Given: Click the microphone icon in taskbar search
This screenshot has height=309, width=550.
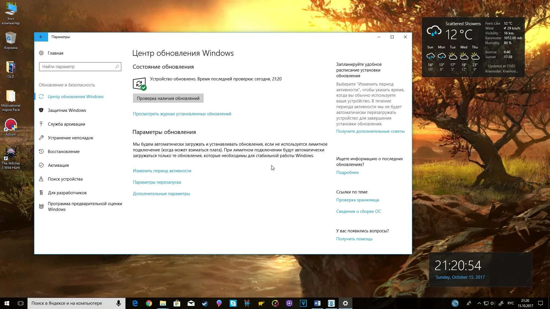Looking at the screenshot, I should point(118,303).
